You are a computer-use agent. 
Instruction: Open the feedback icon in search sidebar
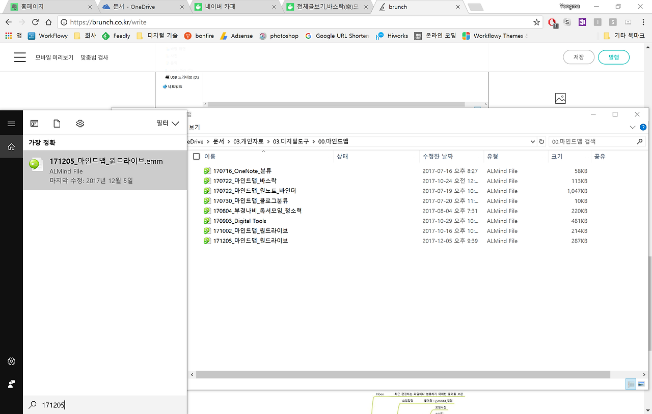(x=11, y=384)
